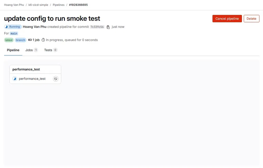The height and width of the screenshot is (168, 263).
Task: Click the timer icon beside In progress
Action: 43,40
